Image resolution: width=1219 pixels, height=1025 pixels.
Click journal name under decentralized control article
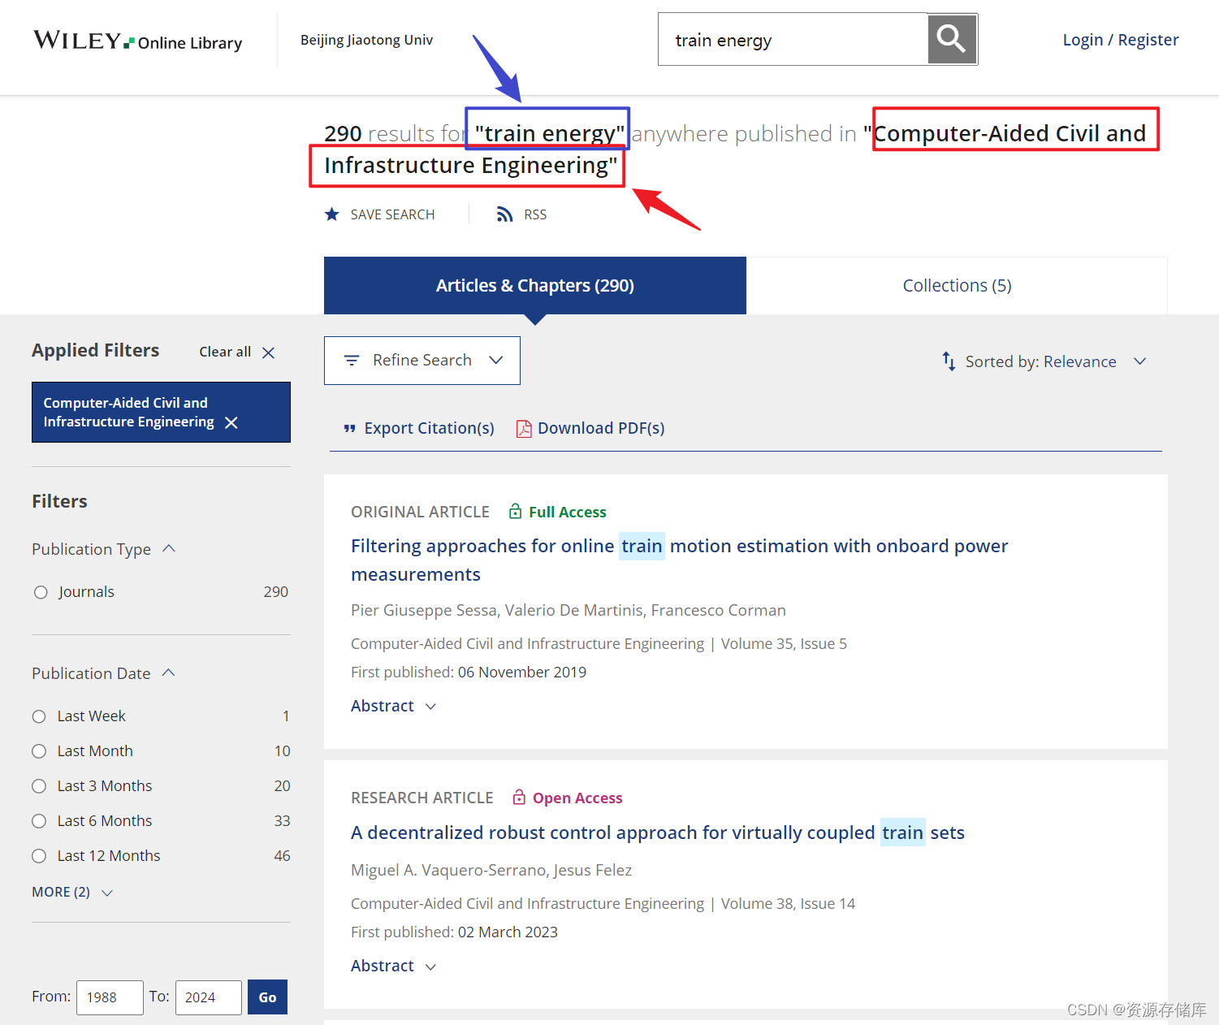pos(527,903)
